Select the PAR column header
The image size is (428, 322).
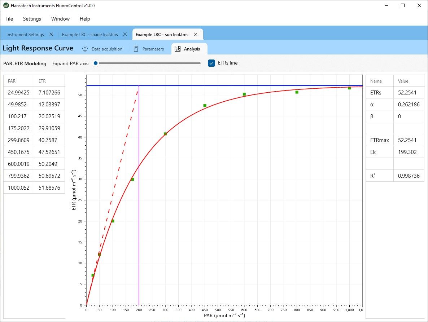[x=19, y=81]
